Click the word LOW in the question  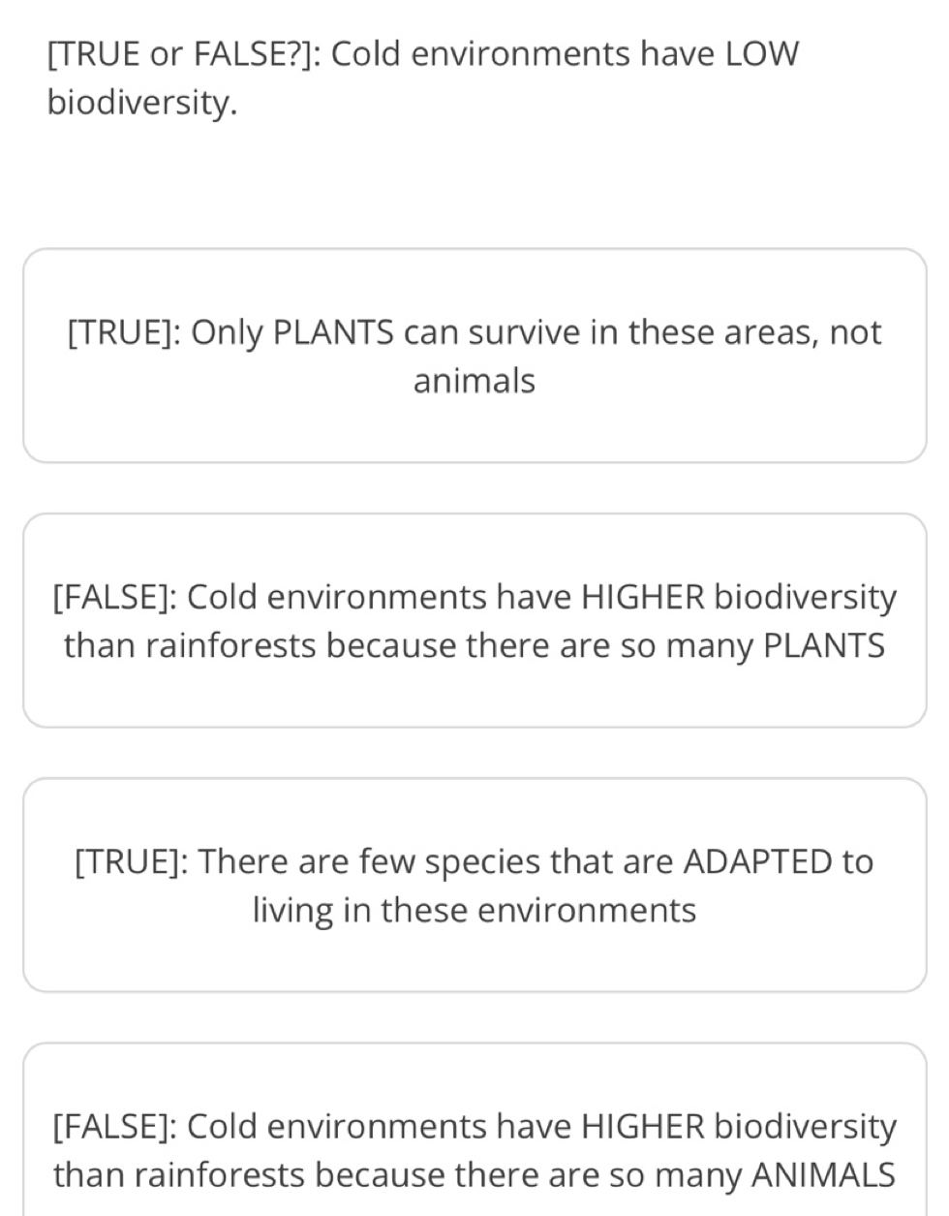762,54
